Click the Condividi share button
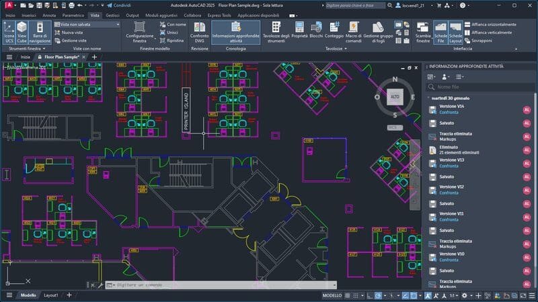 tap(118, 5)
